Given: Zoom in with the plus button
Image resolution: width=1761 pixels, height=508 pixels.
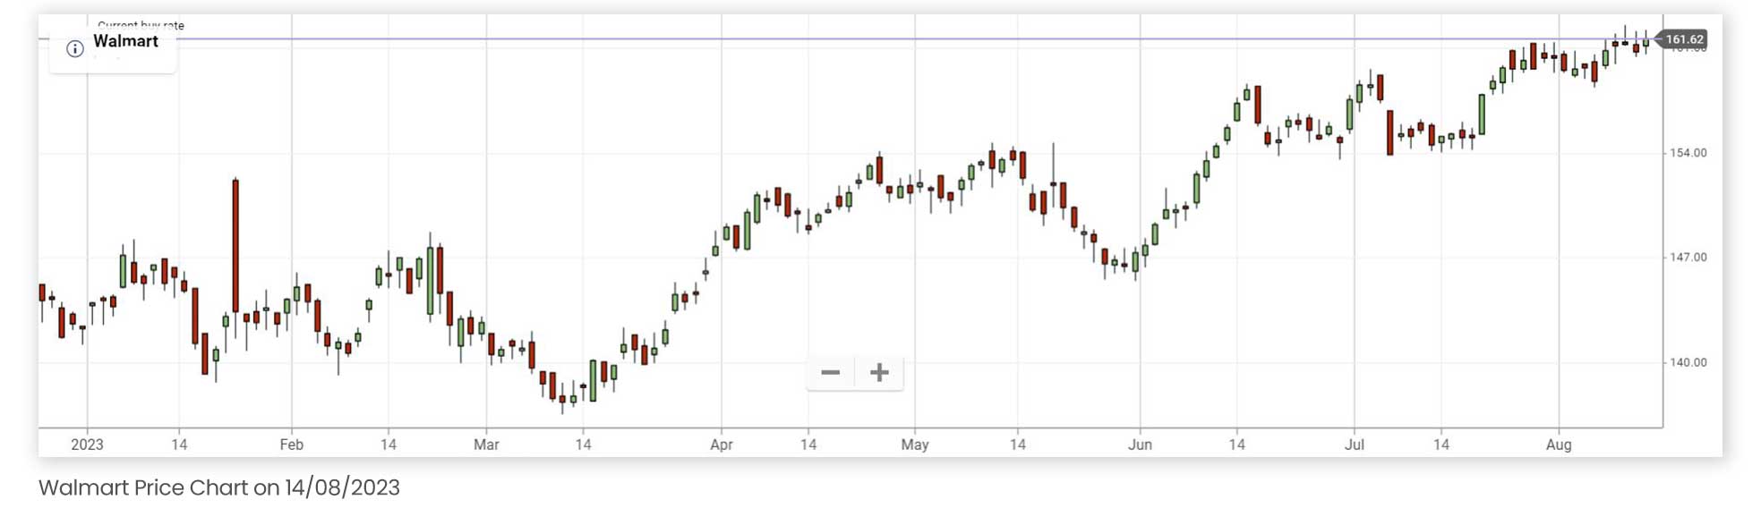Looking at the screenshot, I should (879, 372).
